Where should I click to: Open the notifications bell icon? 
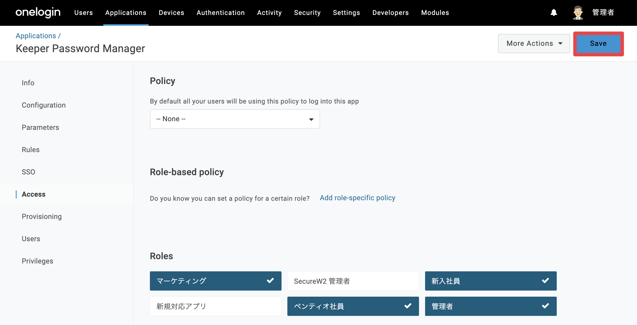pyautogui.click(x=554, y=13)
